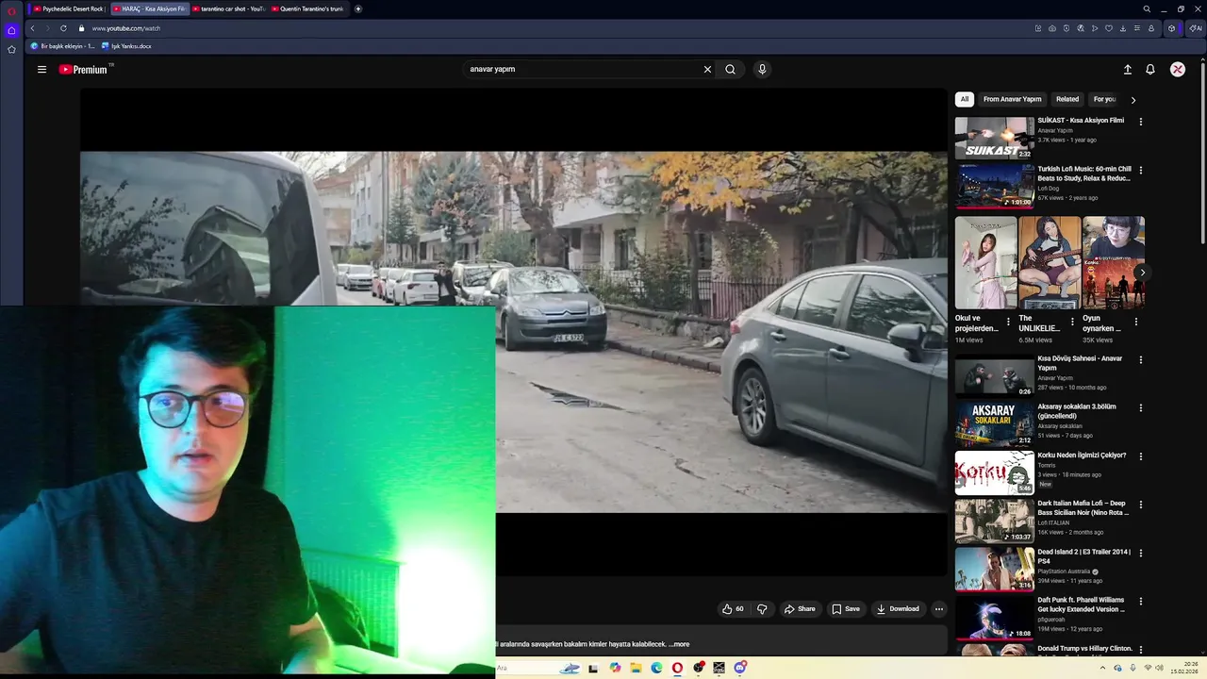Viewport: 1207px width, 679px height.
Task: Go to YouTube Premium home logo
Action: pyautogui.click(x=85, y=69)
